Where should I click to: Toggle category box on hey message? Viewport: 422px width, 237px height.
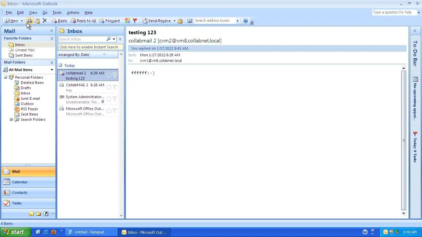pos(109,87)
